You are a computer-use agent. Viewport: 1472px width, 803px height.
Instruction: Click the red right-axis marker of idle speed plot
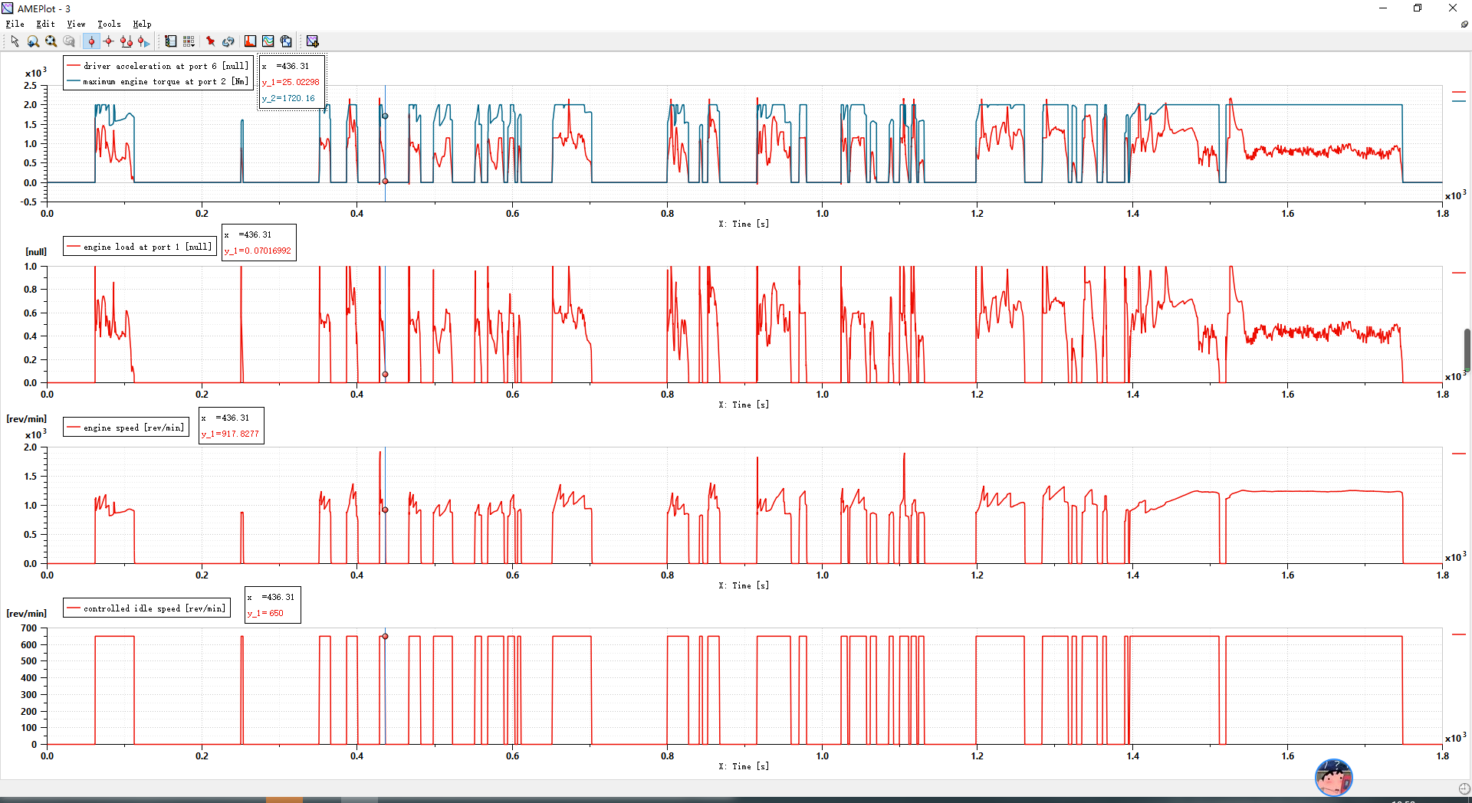tap(1458, 634)
